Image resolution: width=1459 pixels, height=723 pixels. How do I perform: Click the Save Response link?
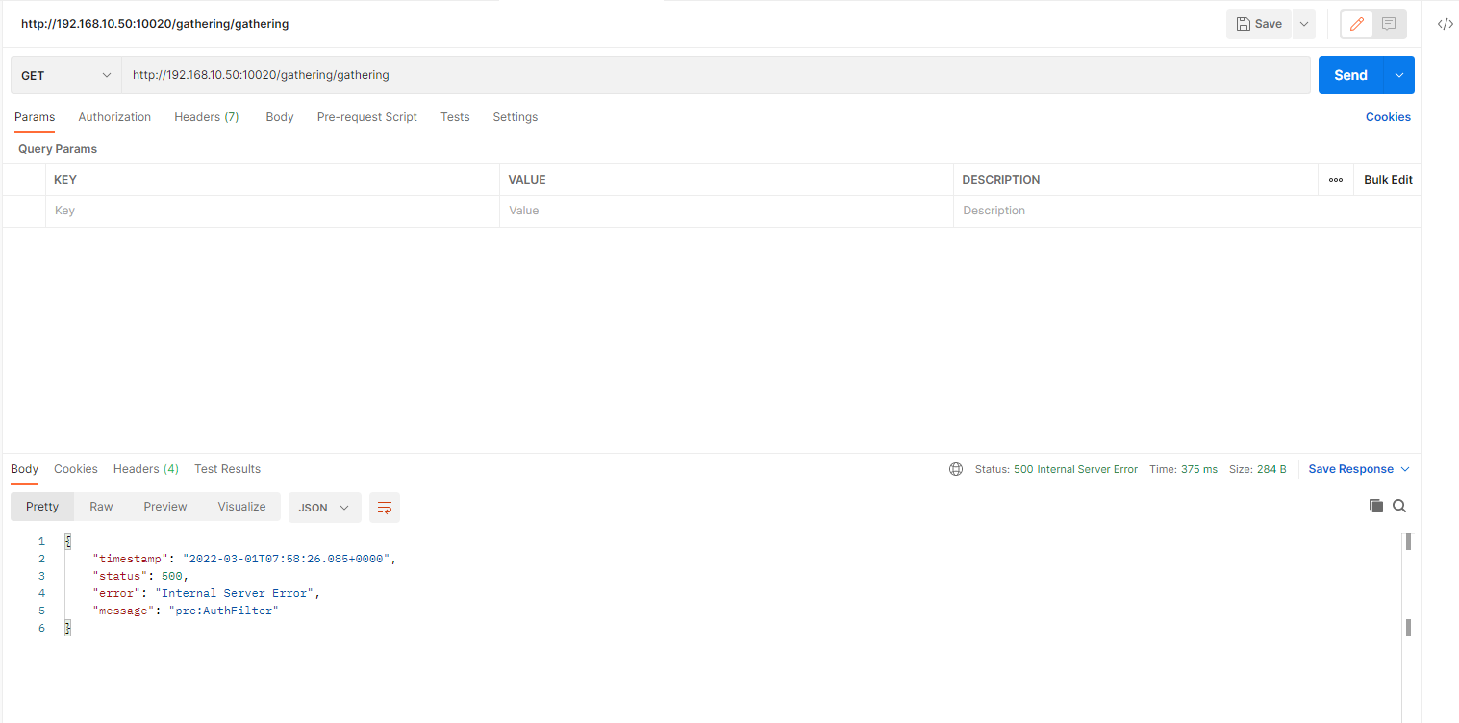coord(1350,469)
